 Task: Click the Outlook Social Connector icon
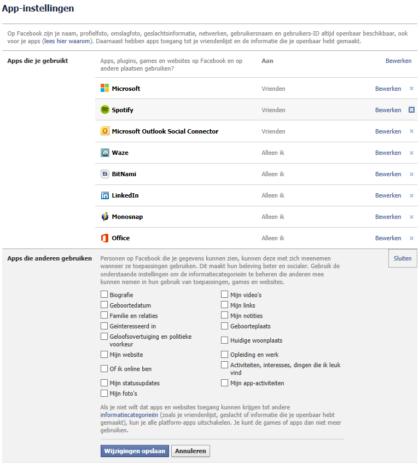tap(105, 131)
